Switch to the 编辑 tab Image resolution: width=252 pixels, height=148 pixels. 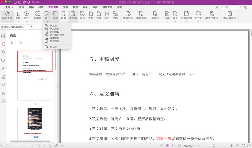(41, 7)
